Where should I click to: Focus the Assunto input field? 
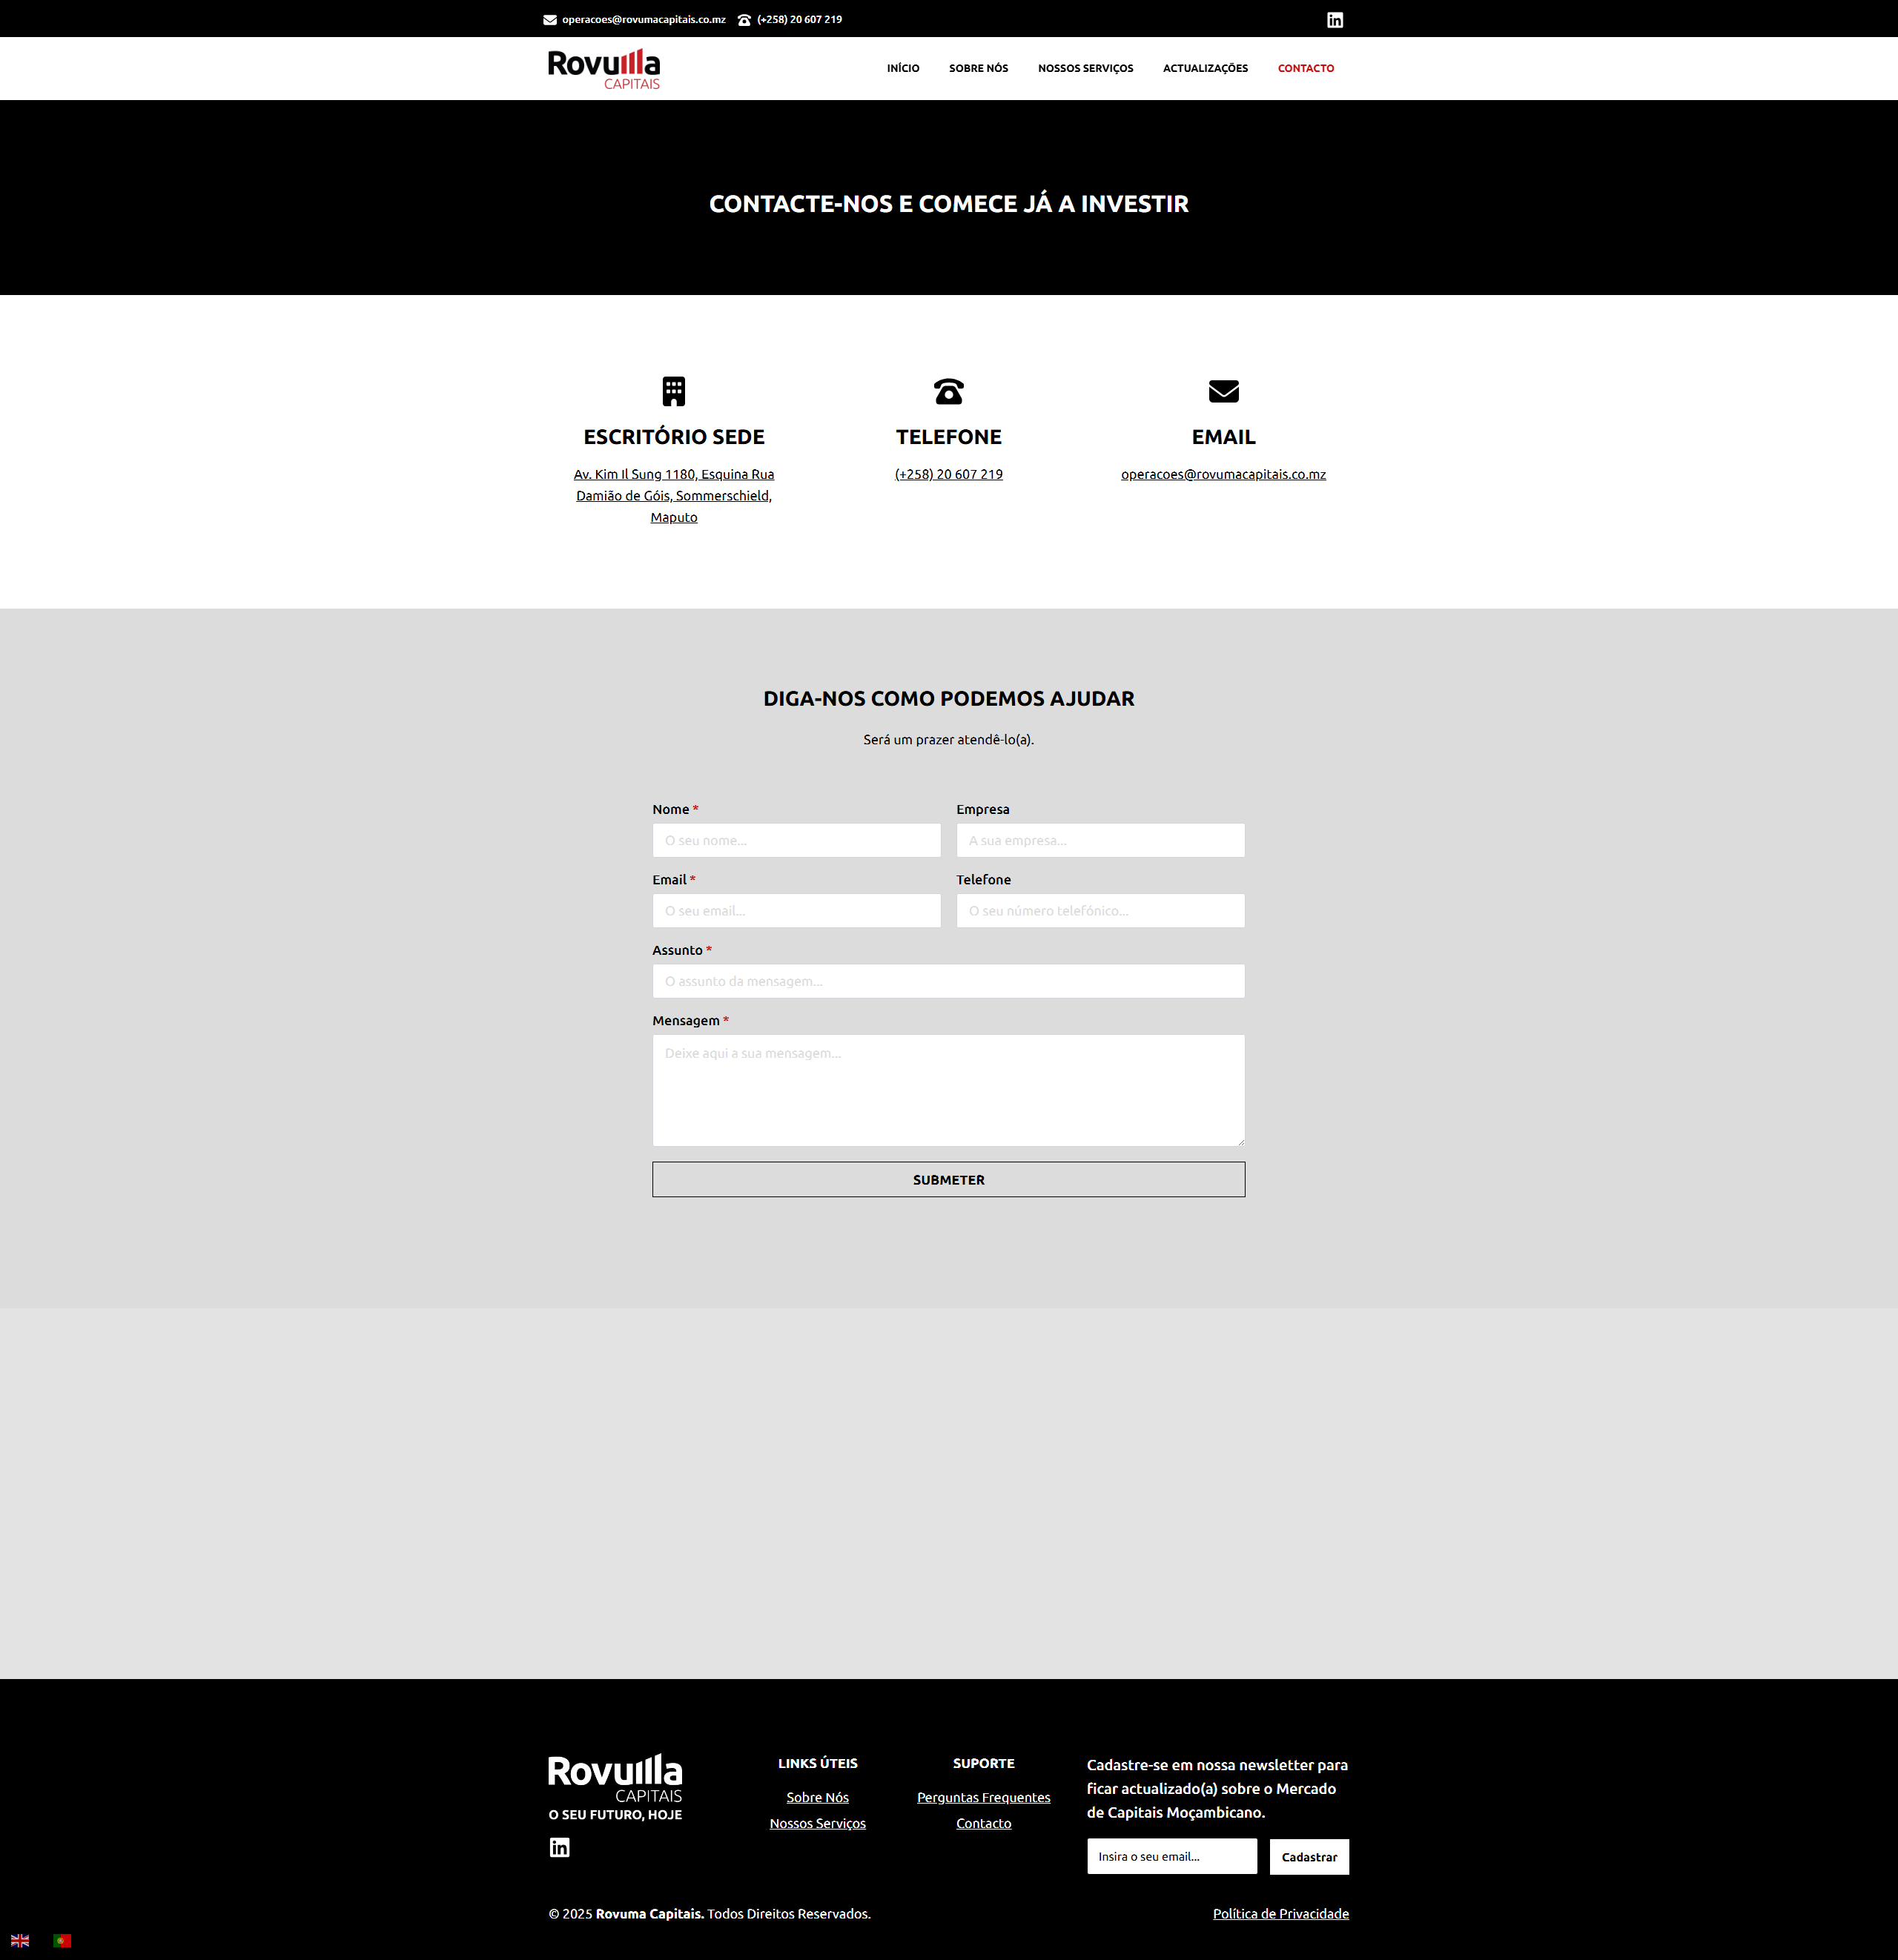tap(948, 981)
